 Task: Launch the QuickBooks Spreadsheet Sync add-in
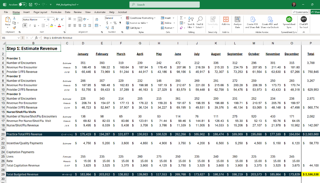click(289, 22)
